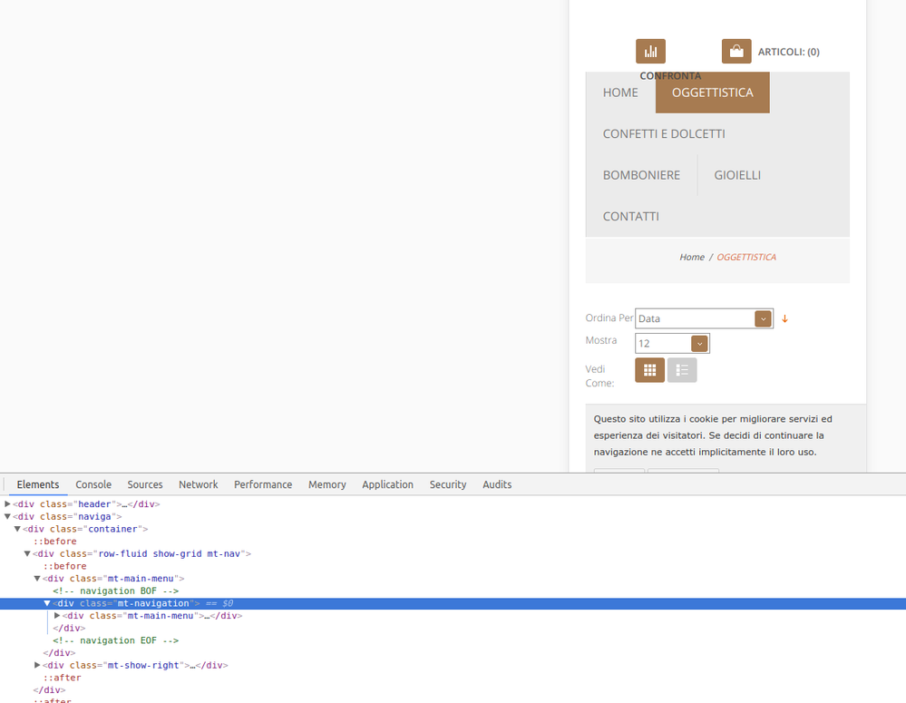Image resolution: width=906 pixels, height=703 pixels.
Task: Reverse sort direction with the orange arrow
Action: [785, 319]
